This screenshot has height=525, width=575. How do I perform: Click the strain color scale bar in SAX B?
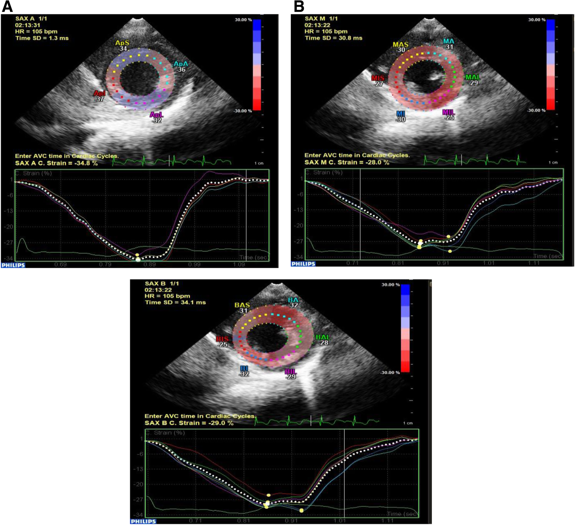405,328
